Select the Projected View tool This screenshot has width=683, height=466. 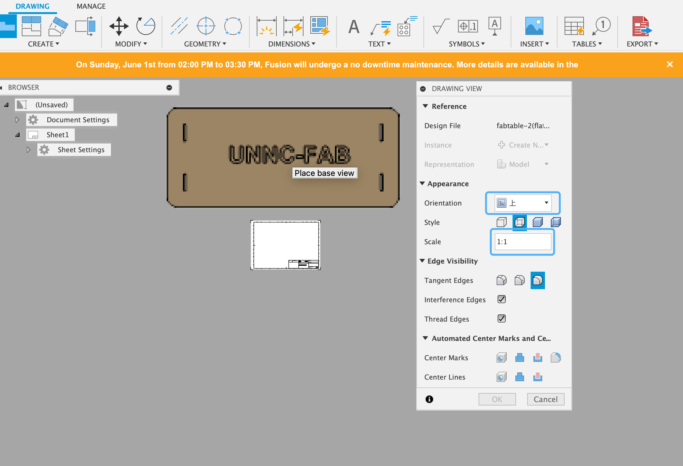(x=31, y=26)
